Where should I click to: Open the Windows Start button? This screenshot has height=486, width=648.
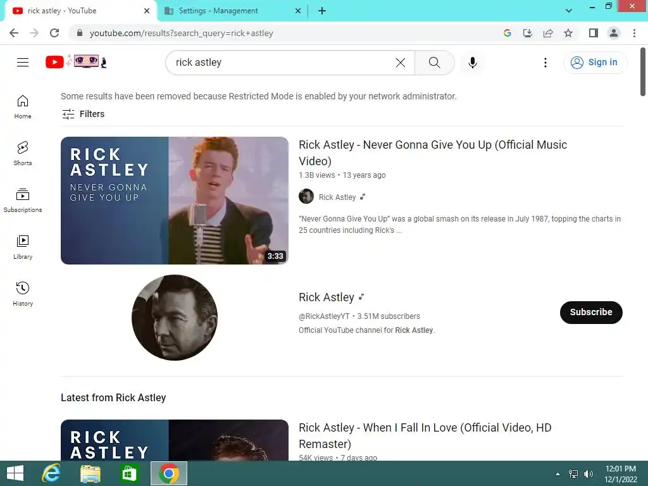pos(15,473)
